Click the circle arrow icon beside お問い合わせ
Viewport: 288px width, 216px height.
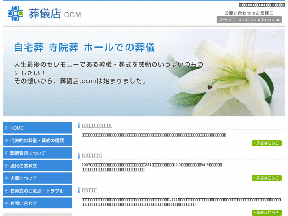pos(7,203)
